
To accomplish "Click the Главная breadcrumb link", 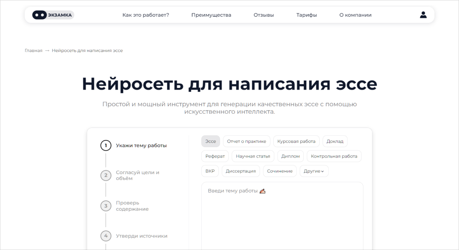I will pos(33,50).
